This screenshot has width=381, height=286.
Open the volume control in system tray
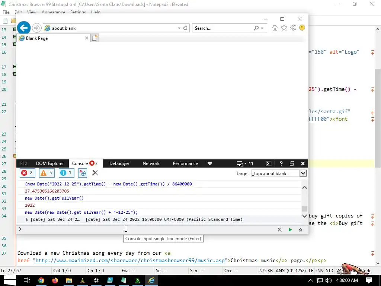pos(328,280)
